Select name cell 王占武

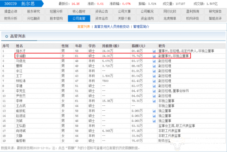(x=21, y=106)
